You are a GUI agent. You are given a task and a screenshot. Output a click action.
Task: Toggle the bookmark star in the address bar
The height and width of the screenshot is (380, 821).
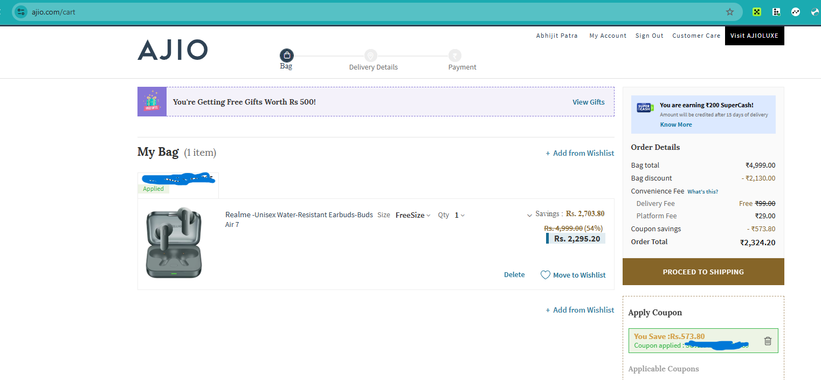729,11
